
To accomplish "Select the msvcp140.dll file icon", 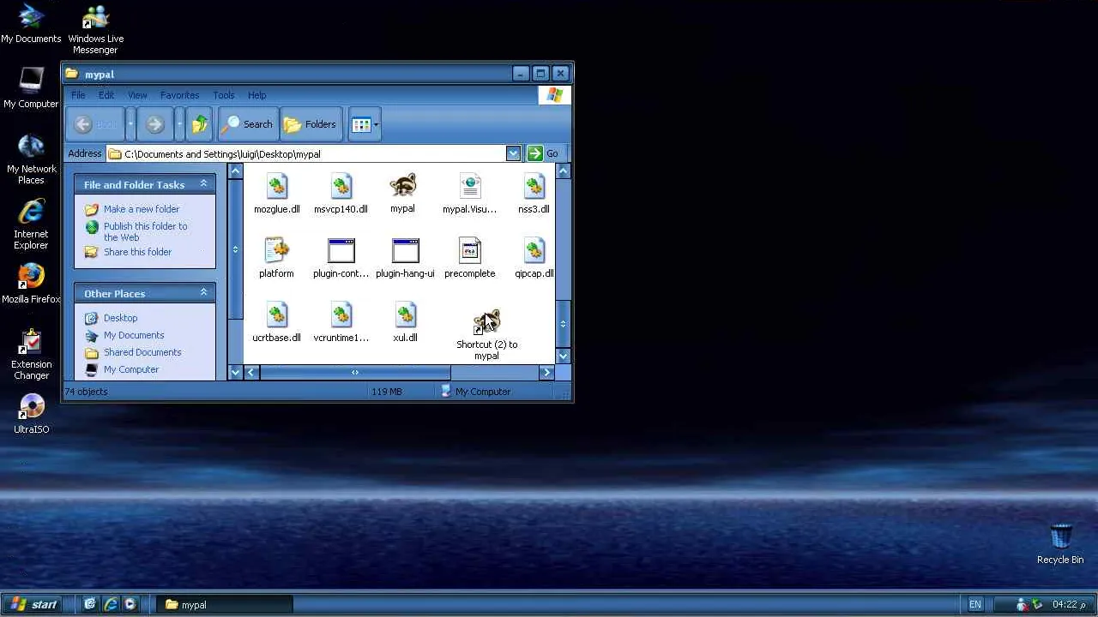I will click(x=341, y=186).
